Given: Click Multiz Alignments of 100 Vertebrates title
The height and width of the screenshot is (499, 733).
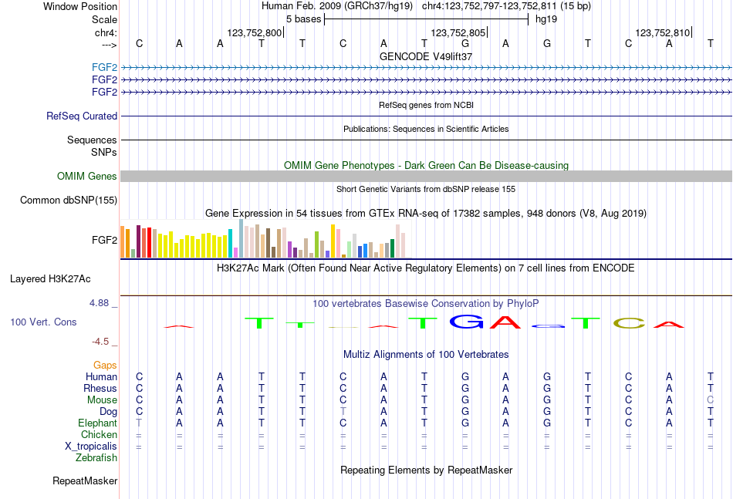Looking at the screenshot, I should [x=426, y=355].
